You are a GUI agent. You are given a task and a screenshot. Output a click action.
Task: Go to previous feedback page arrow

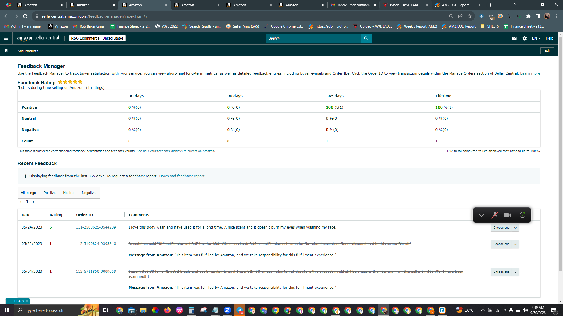21,202
